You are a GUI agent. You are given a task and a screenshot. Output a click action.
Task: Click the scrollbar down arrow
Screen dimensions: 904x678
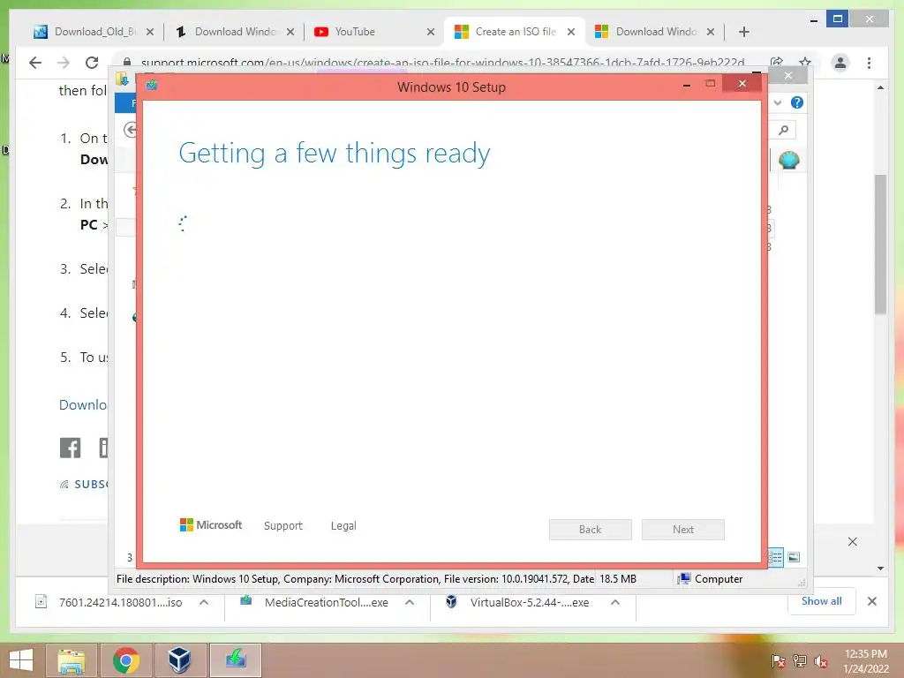click(x=880, y=569)
